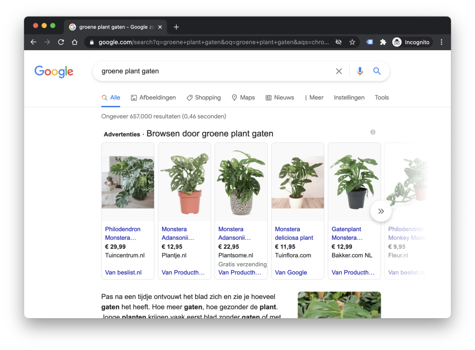Close the 'groene plant gaten' tab
Viewport: 475px width, 350px height.
tap(160, 27)
